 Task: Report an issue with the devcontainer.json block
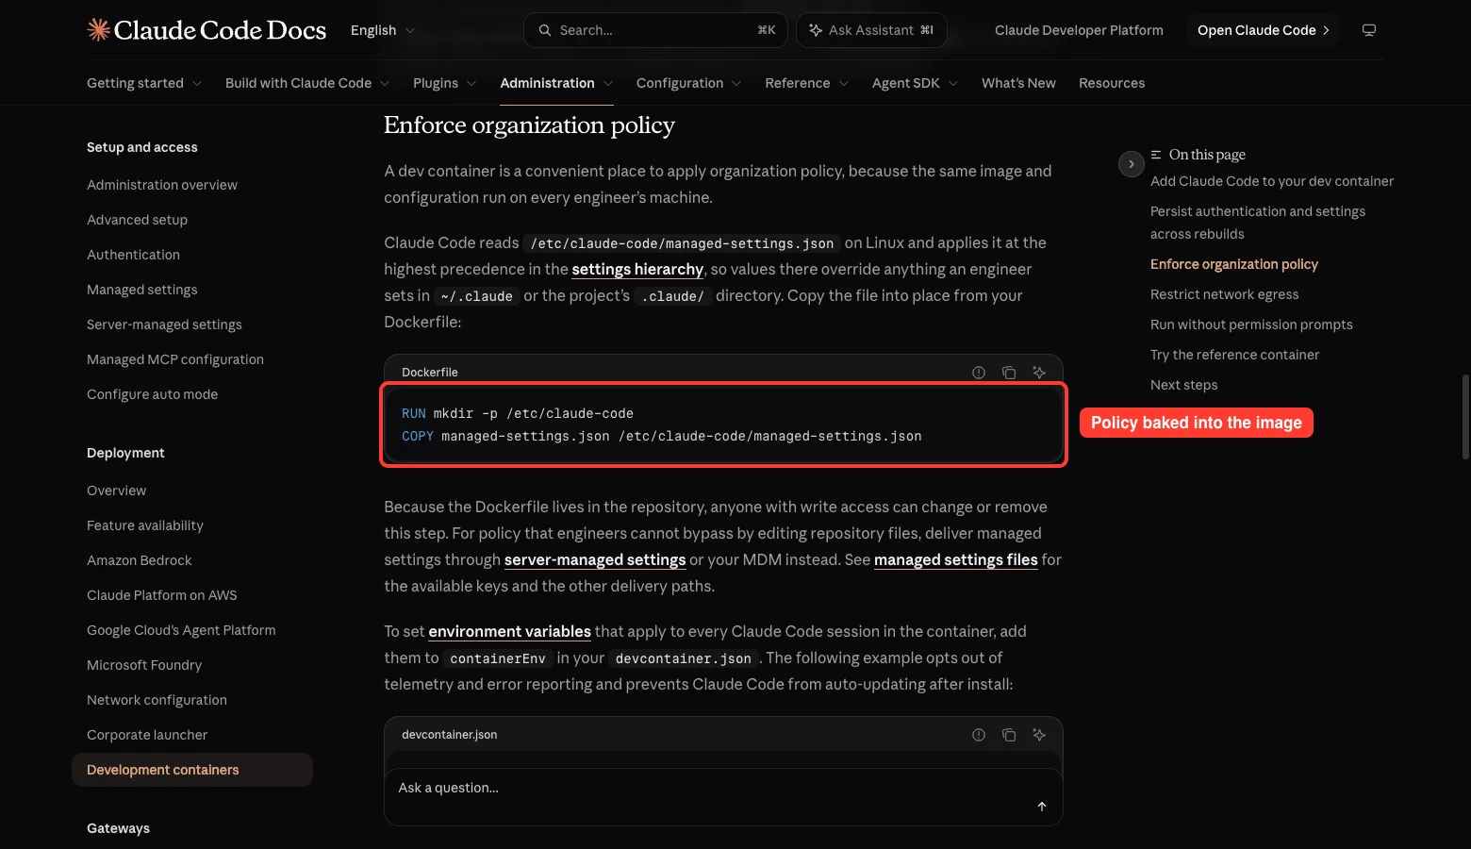979,735
